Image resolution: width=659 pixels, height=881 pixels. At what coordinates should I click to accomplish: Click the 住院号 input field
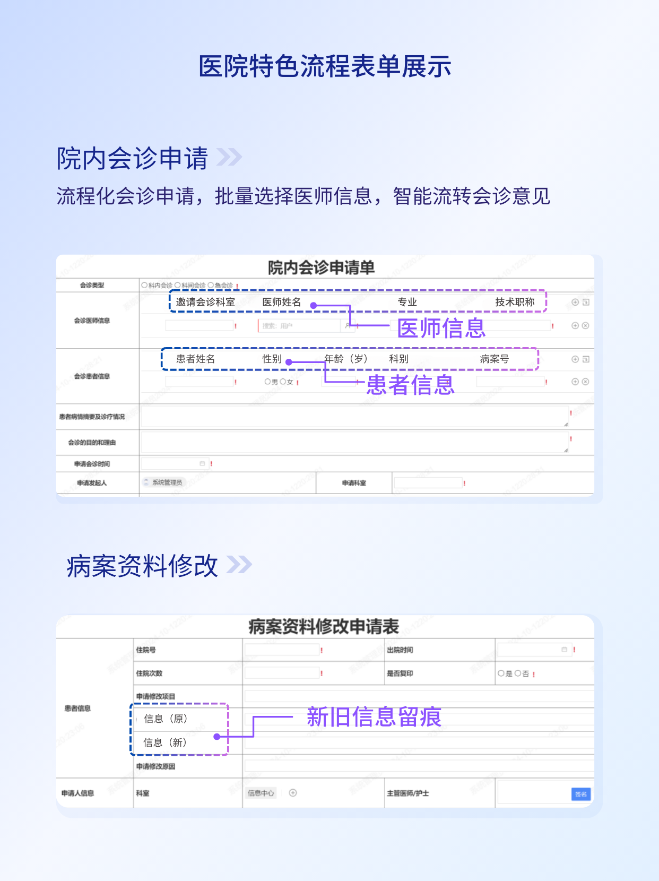(282, 650)
